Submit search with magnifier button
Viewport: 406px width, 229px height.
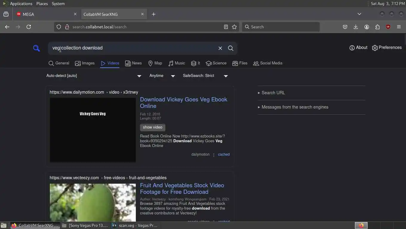click(230, 48)
